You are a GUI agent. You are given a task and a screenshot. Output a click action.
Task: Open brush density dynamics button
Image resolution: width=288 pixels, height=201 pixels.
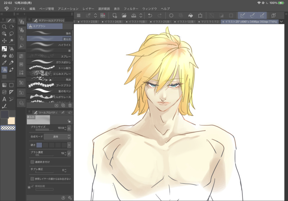[x=69, y=153]
